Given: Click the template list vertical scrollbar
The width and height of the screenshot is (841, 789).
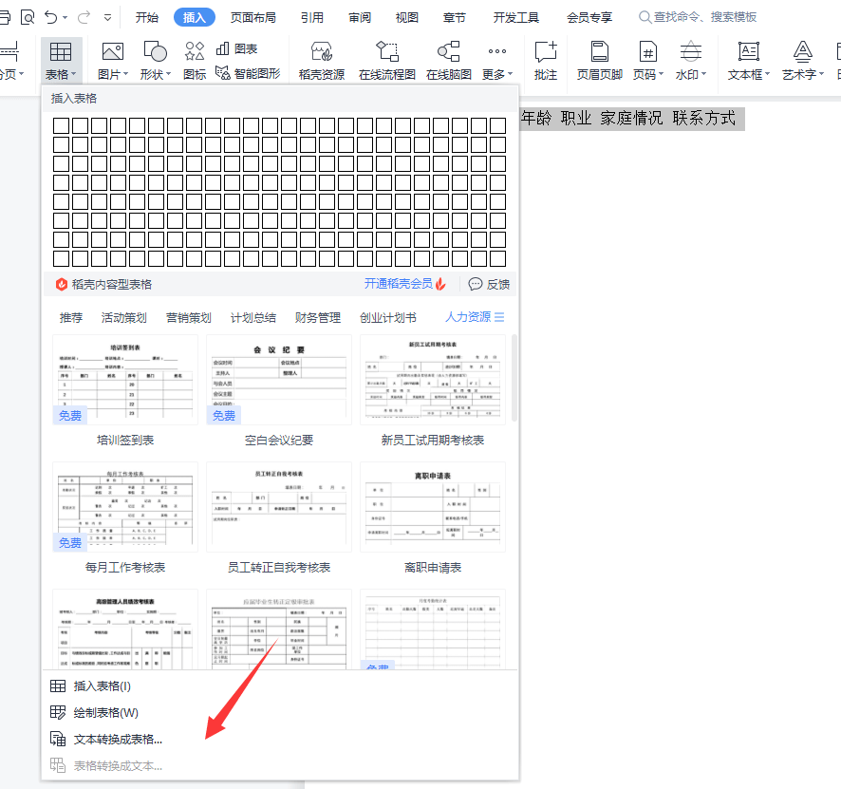Looking at the screenshot, I should coord(514,378).
